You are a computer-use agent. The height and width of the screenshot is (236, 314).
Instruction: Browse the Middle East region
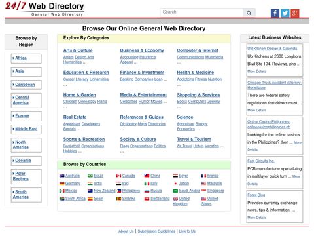26,129
